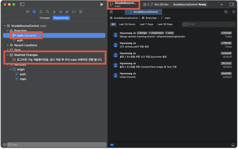The image size is (238, 149).
Task: Switch to the Changes tab
Action: click(x=45, y=18)
